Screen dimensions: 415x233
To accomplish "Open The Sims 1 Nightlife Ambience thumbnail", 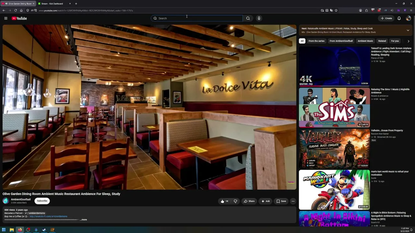I will 334,107.
